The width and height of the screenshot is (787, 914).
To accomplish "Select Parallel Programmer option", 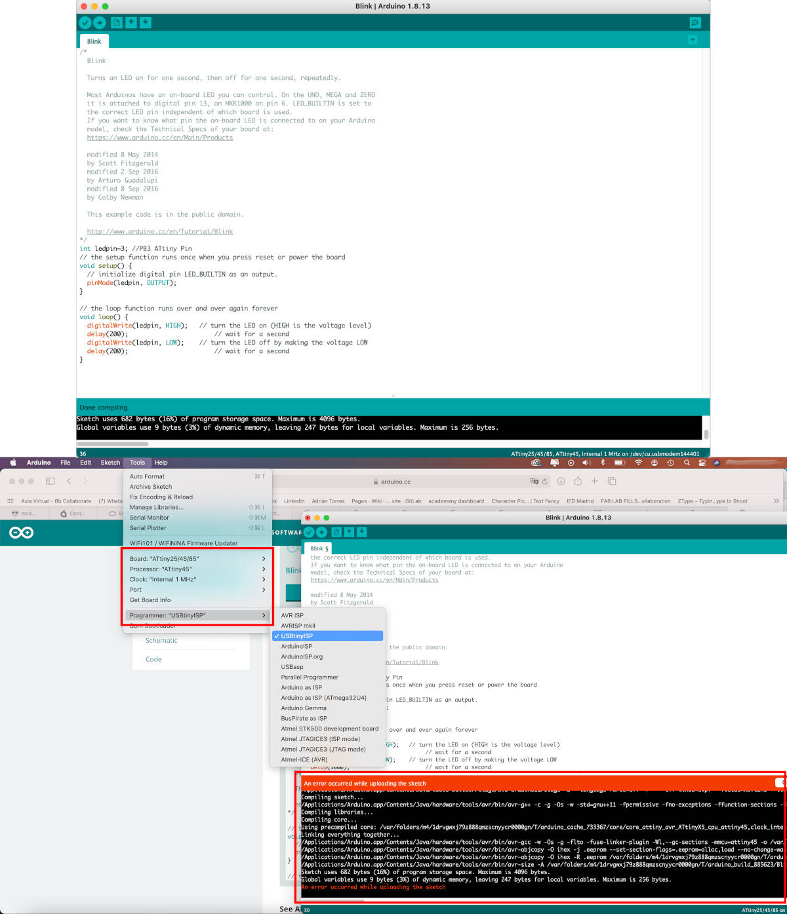I will pos(328,677).
